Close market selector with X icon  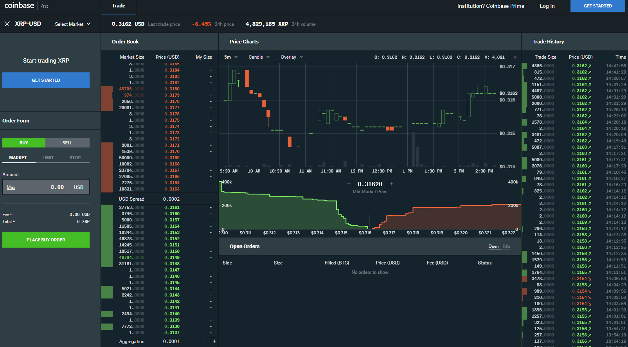7,24
